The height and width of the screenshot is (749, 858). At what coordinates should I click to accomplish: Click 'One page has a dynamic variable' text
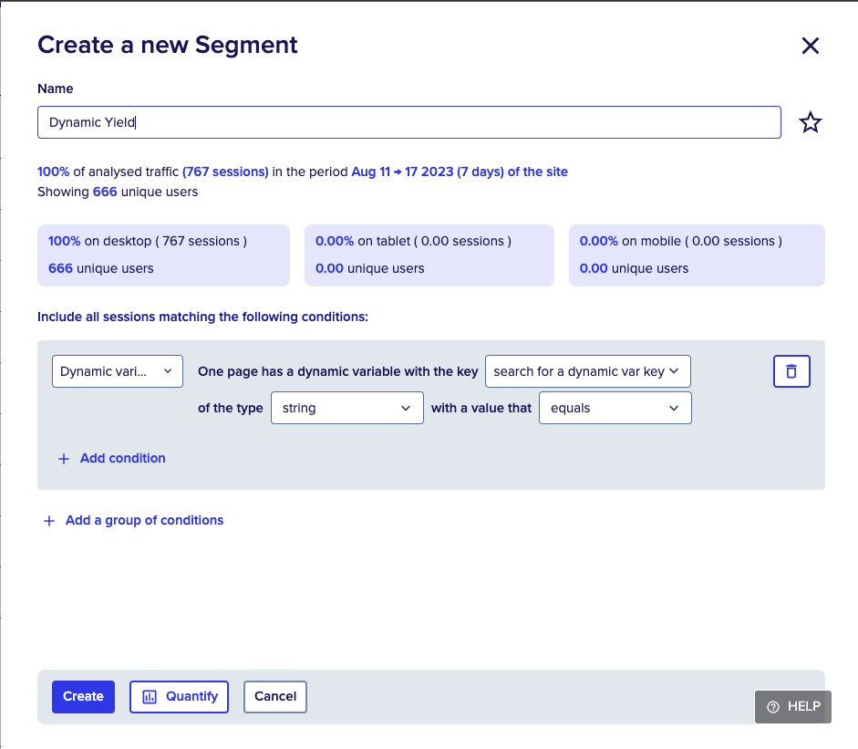[338, 371]
